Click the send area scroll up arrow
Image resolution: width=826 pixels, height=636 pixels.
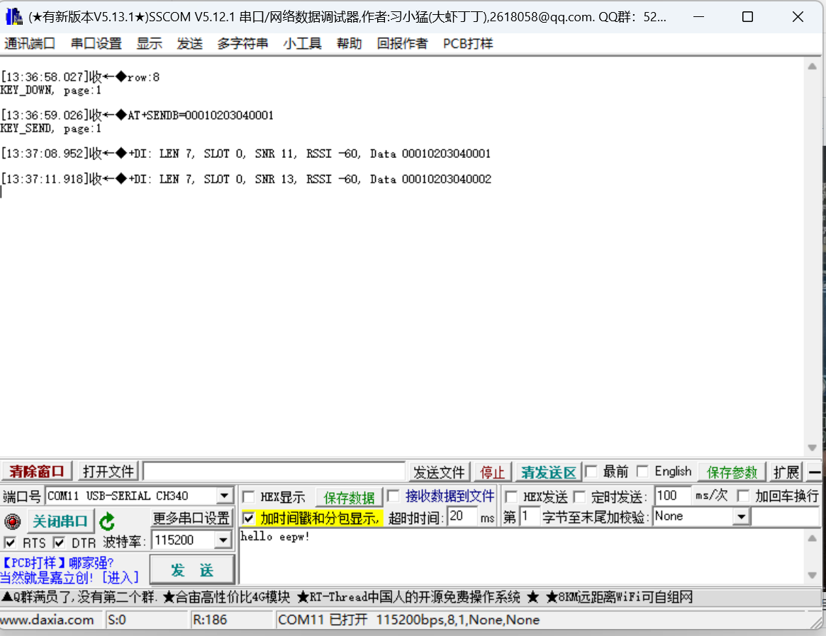[x=813, y=538]
